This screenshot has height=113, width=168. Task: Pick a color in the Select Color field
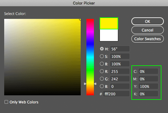point(42,57)
